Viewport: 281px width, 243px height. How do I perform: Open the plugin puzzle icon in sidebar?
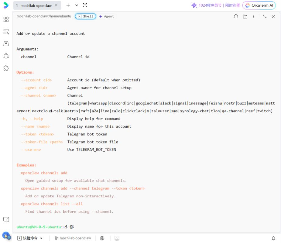pos(6,68)
